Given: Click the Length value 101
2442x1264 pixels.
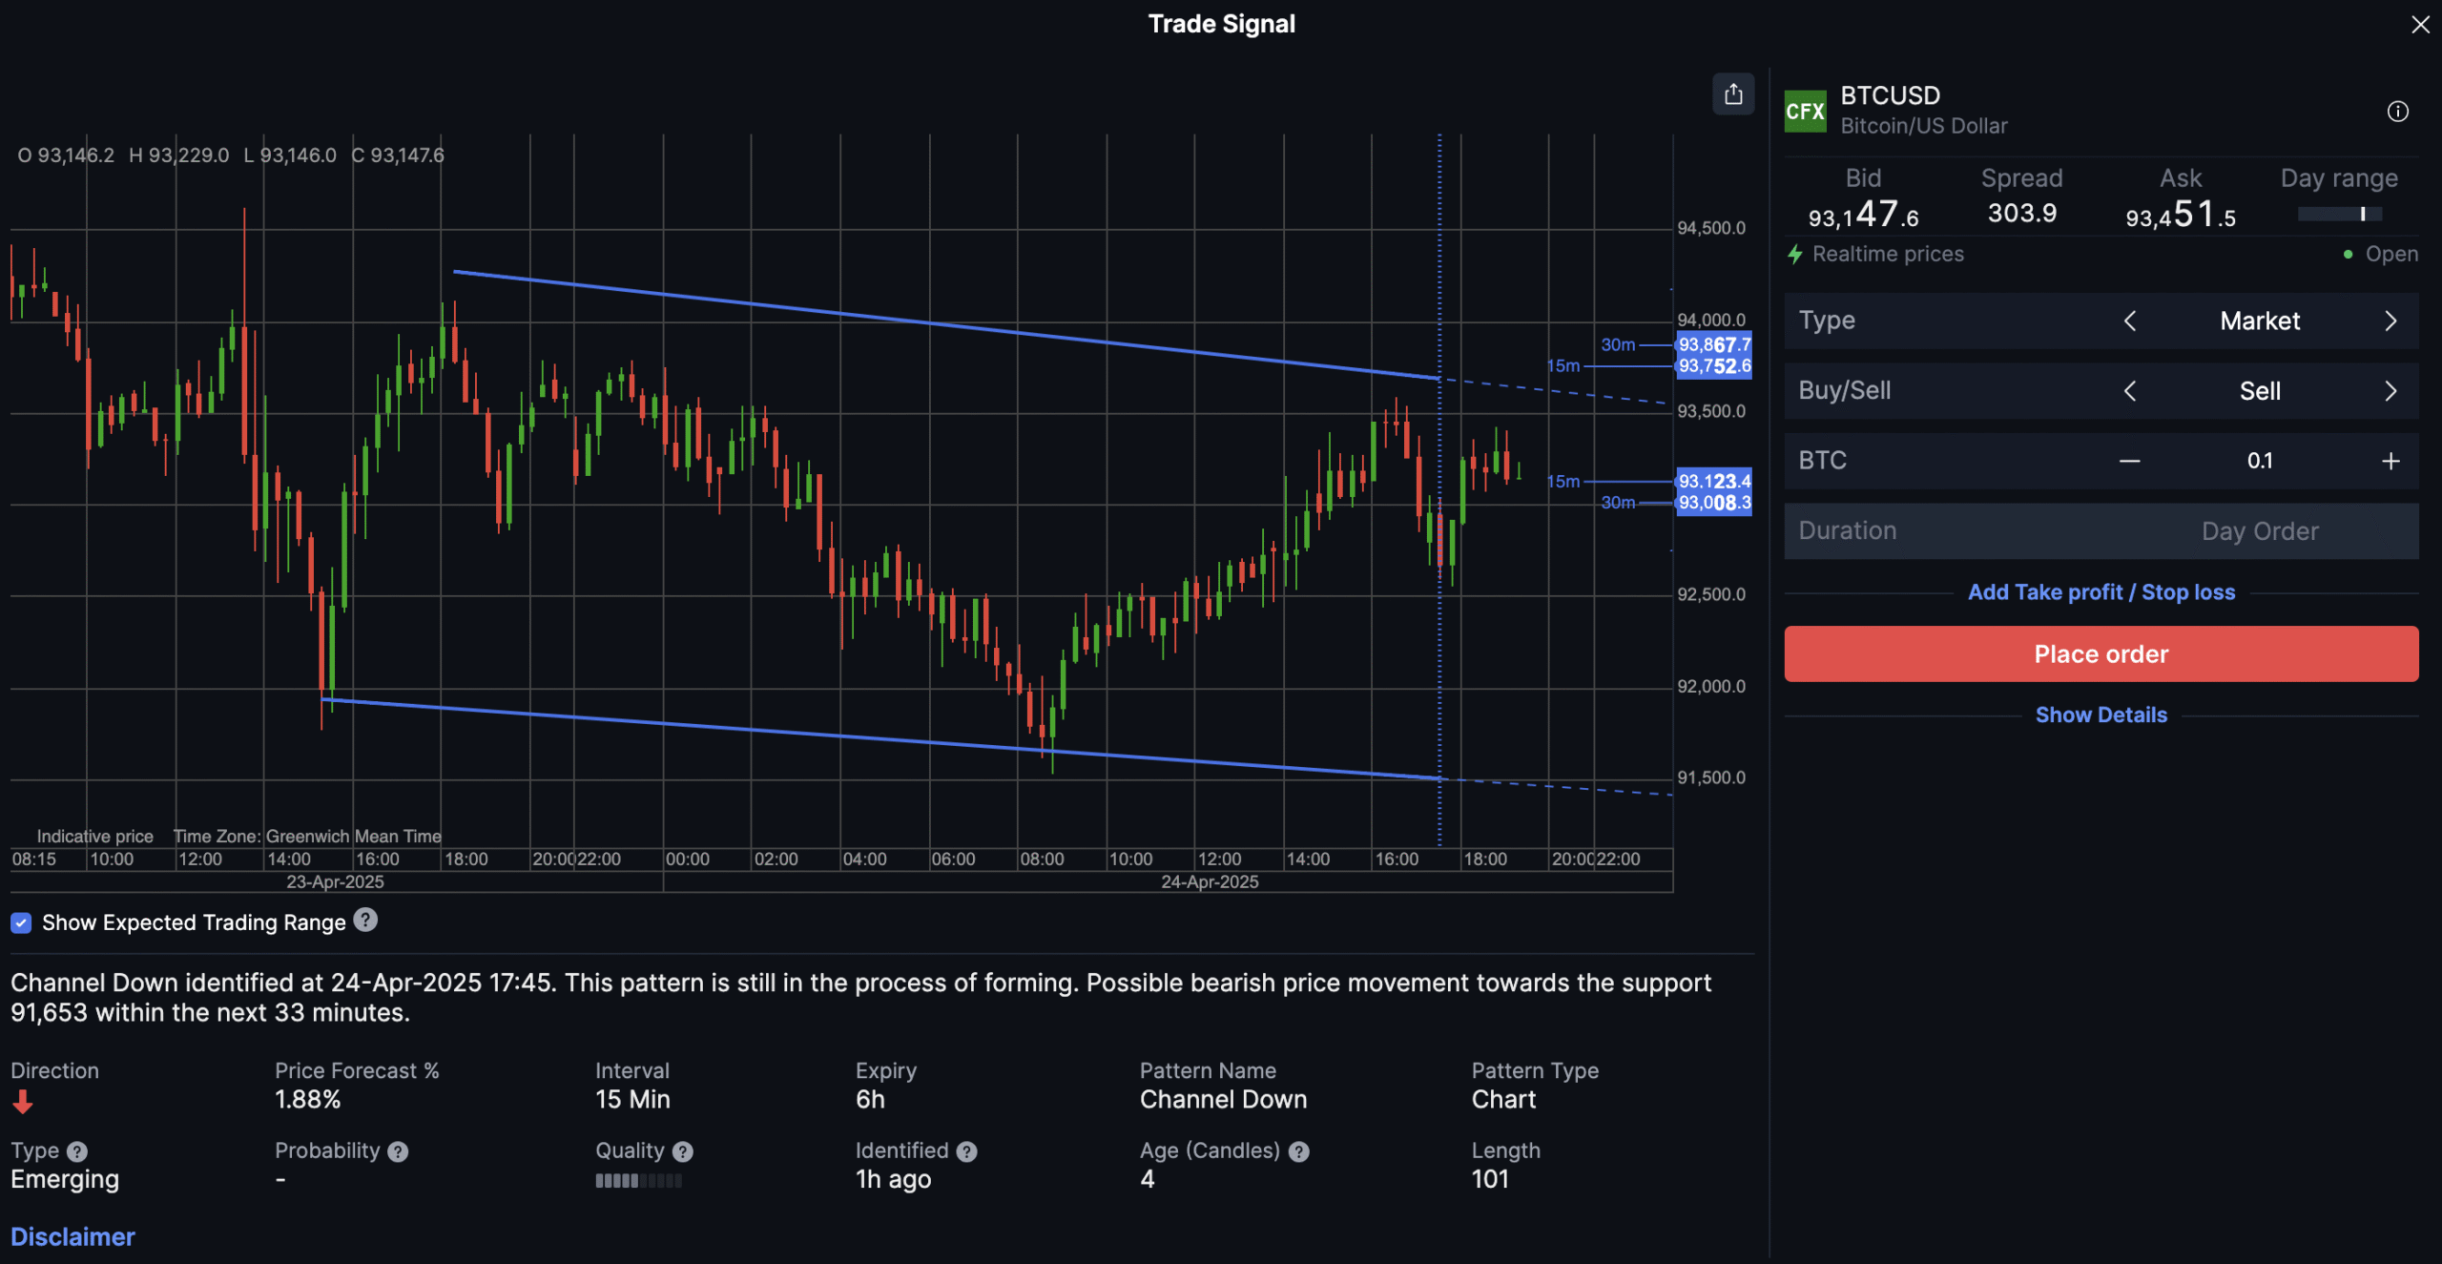Looking at the screenshot, I should [1490, 1180].
